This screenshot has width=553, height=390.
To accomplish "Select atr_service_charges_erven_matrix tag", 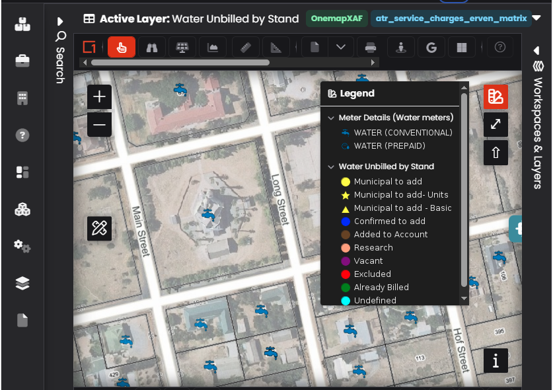I will click(x=451, y=19).
